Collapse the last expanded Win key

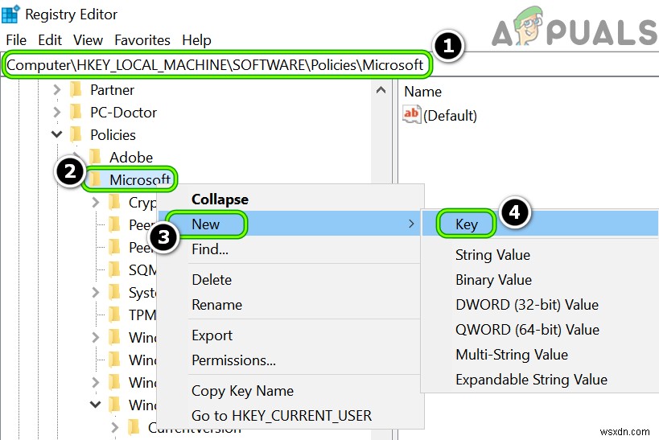pos(96,405)
